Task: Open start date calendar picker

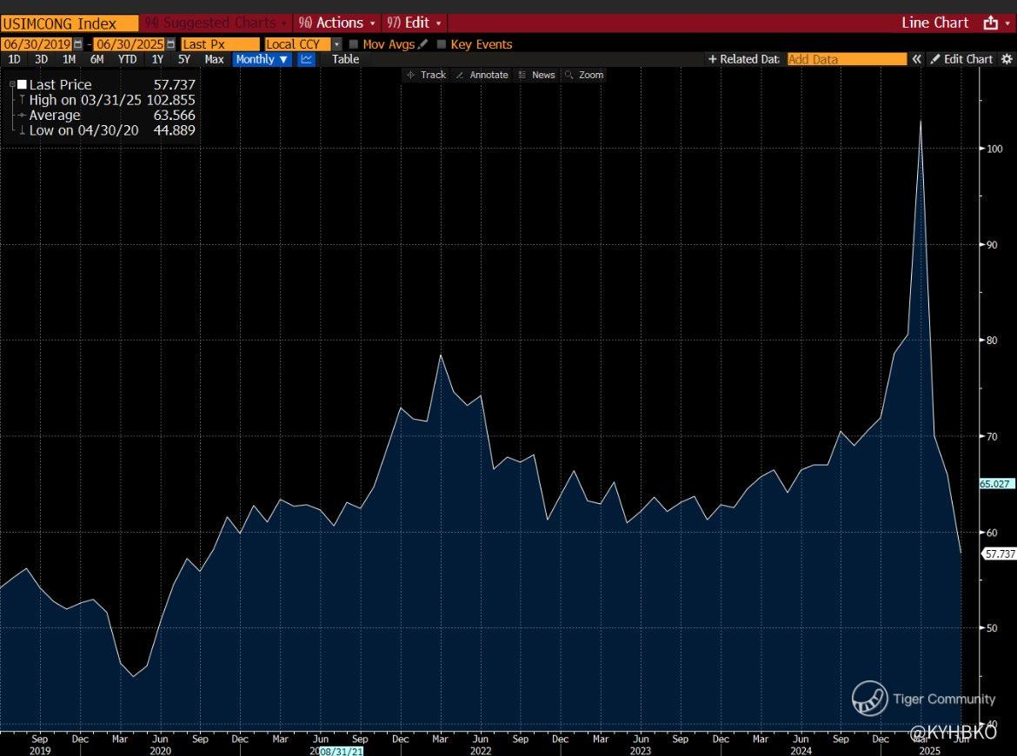Action: [x=78, y=43]
